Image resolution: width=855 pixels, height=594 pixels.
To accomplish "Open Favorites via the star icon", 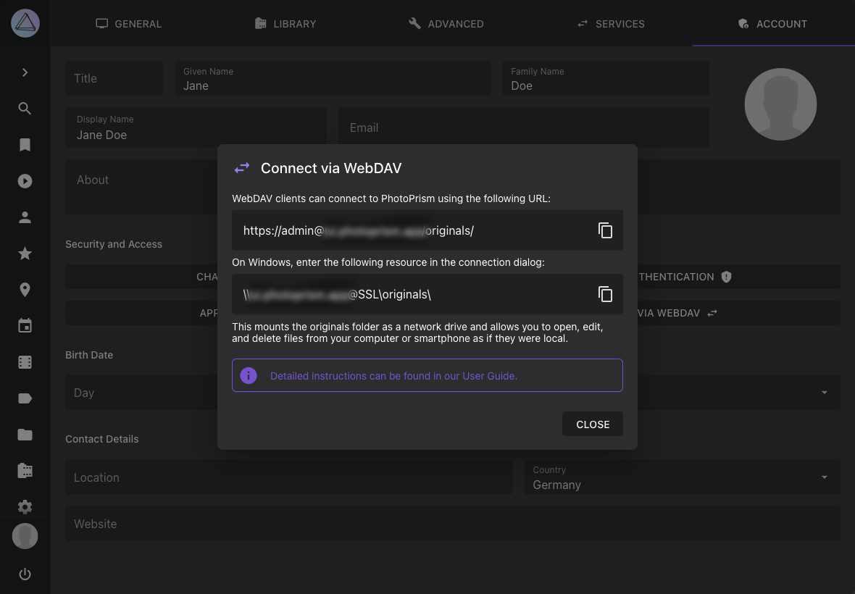I will pos(25,253).
